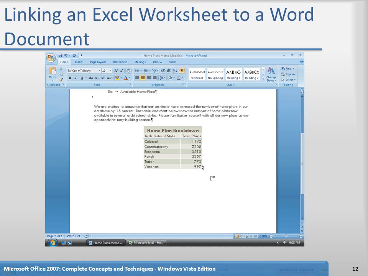This screenshot has height=276, width=368.
Task: Open the Font dialog launcher
Action: pyautogui.click(x=130, y=85)
